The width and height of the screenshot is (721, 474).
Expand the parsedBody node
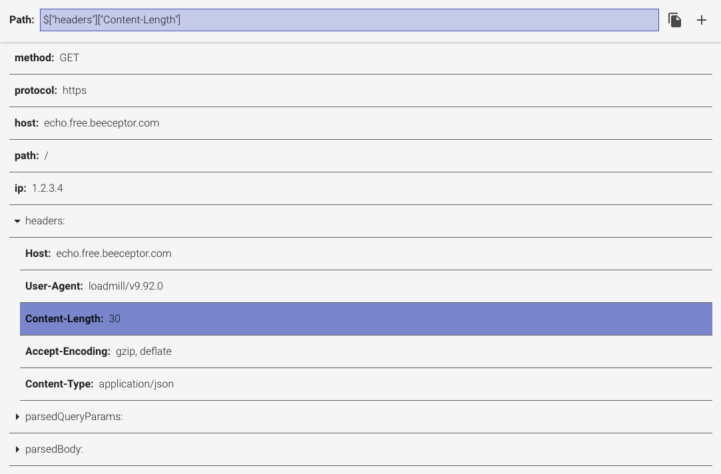click(x=17, y=449)
